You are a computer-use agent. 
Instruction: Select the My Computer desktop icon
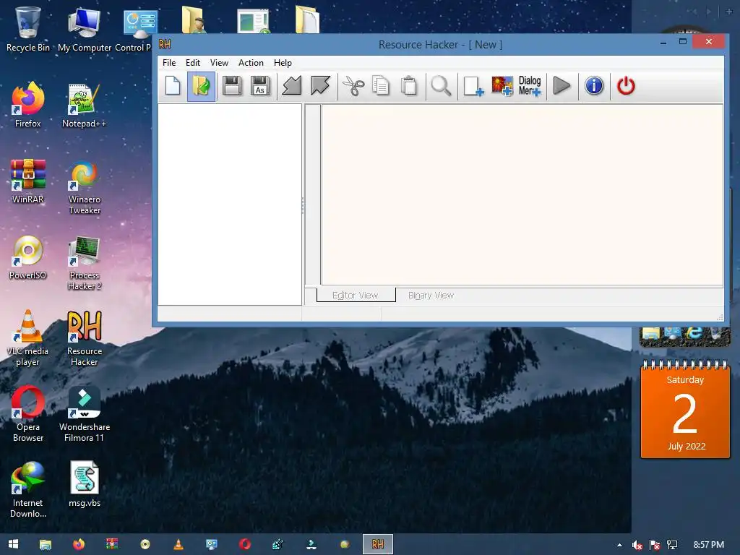85,29
